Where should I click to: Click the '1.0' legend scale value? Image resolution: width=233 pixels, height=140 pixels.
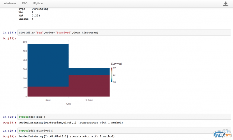(114, 68)
